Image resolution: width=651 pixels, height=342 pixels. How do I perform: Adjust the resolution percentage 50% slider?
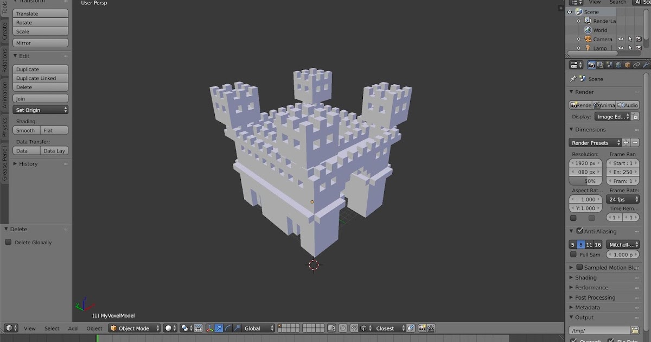point(585,181)
